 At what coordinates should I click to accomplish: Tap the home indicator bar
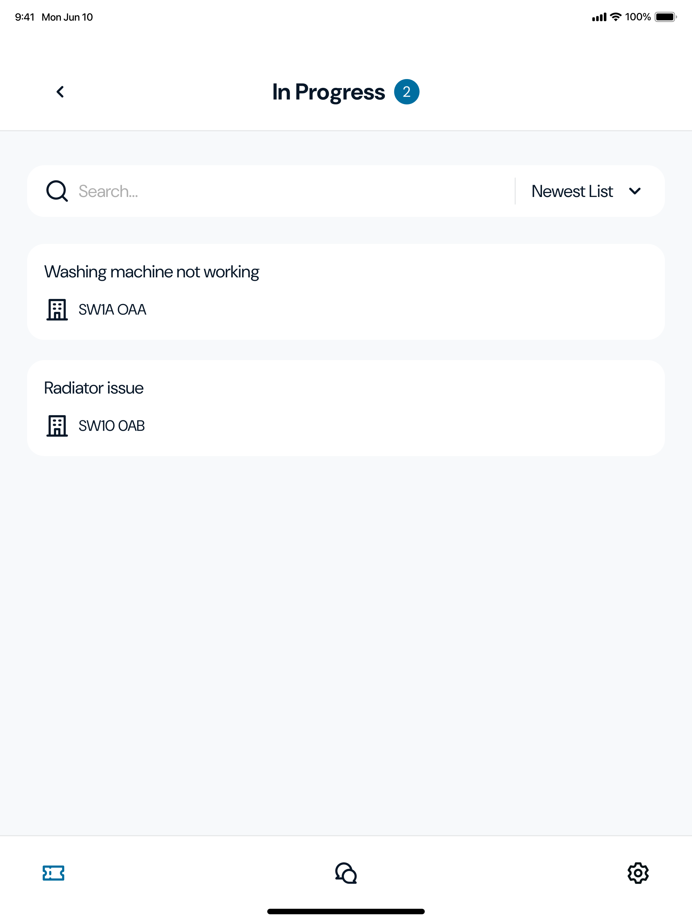pos(346,911)
